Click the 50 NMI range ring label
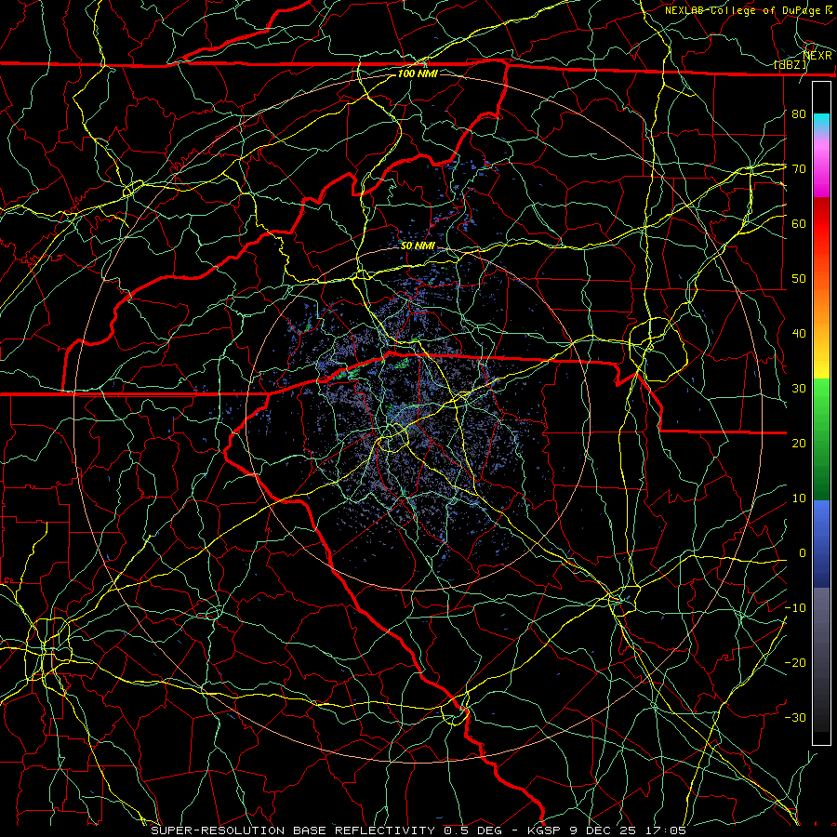 (418, 246)
